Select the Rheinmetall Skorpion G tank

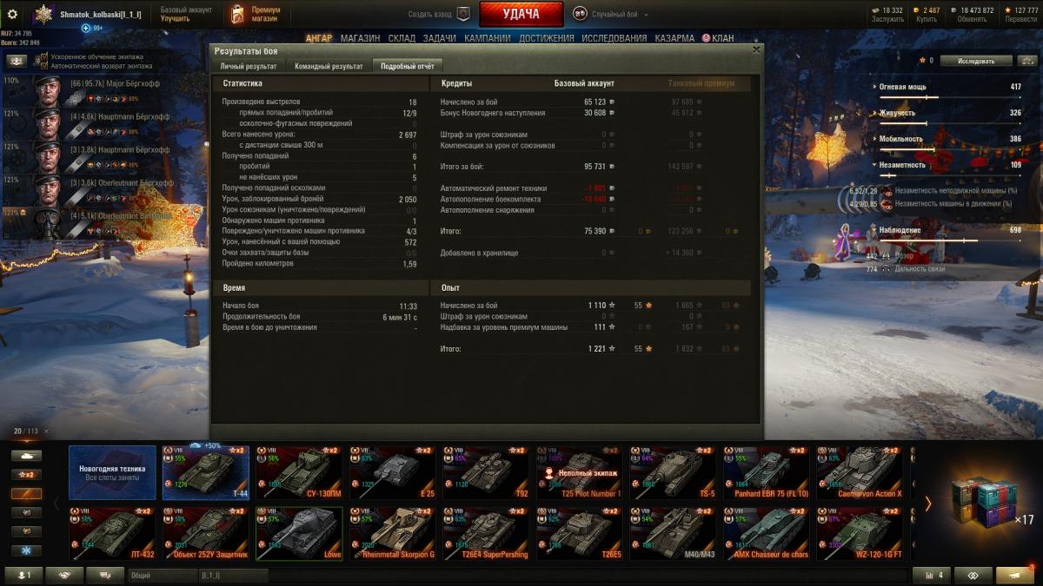[393, 534]
